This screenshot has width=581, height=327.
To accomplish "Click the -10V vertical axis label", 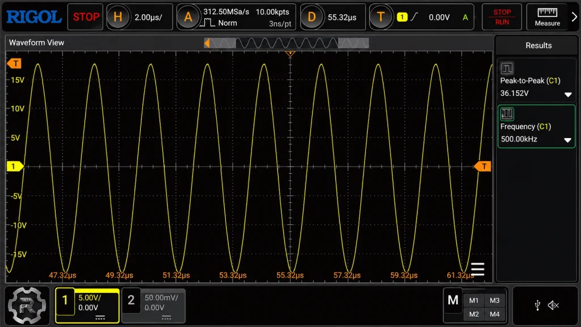I will click(x=19, y=225).
